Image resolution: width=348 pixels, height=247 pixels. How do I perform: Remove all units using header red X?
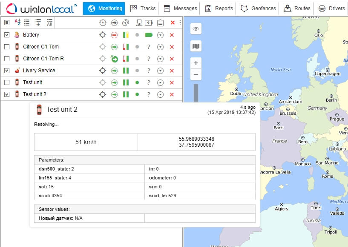click(172, 23)
